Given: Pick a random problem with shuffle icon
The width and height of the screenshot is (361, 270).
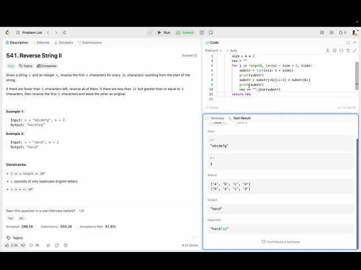Looking at the screenshot, I should 64,33.
